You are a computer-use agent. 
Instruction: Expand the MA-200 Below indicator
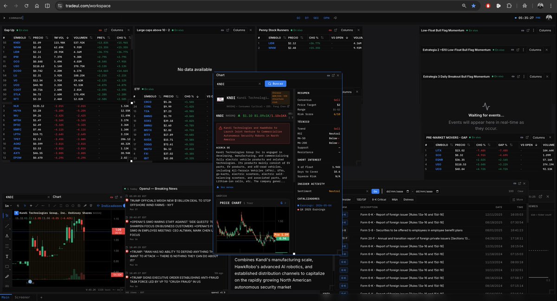pos(335,143)
